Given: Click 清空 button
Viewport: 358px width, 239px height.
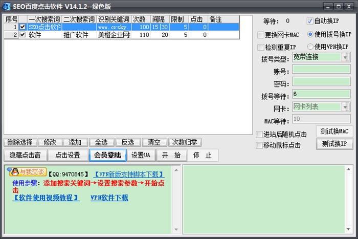Looking at the screenshot, I should [x=154, y=142].
